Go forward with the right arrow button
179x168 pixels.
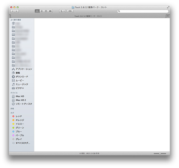point(17,11)
